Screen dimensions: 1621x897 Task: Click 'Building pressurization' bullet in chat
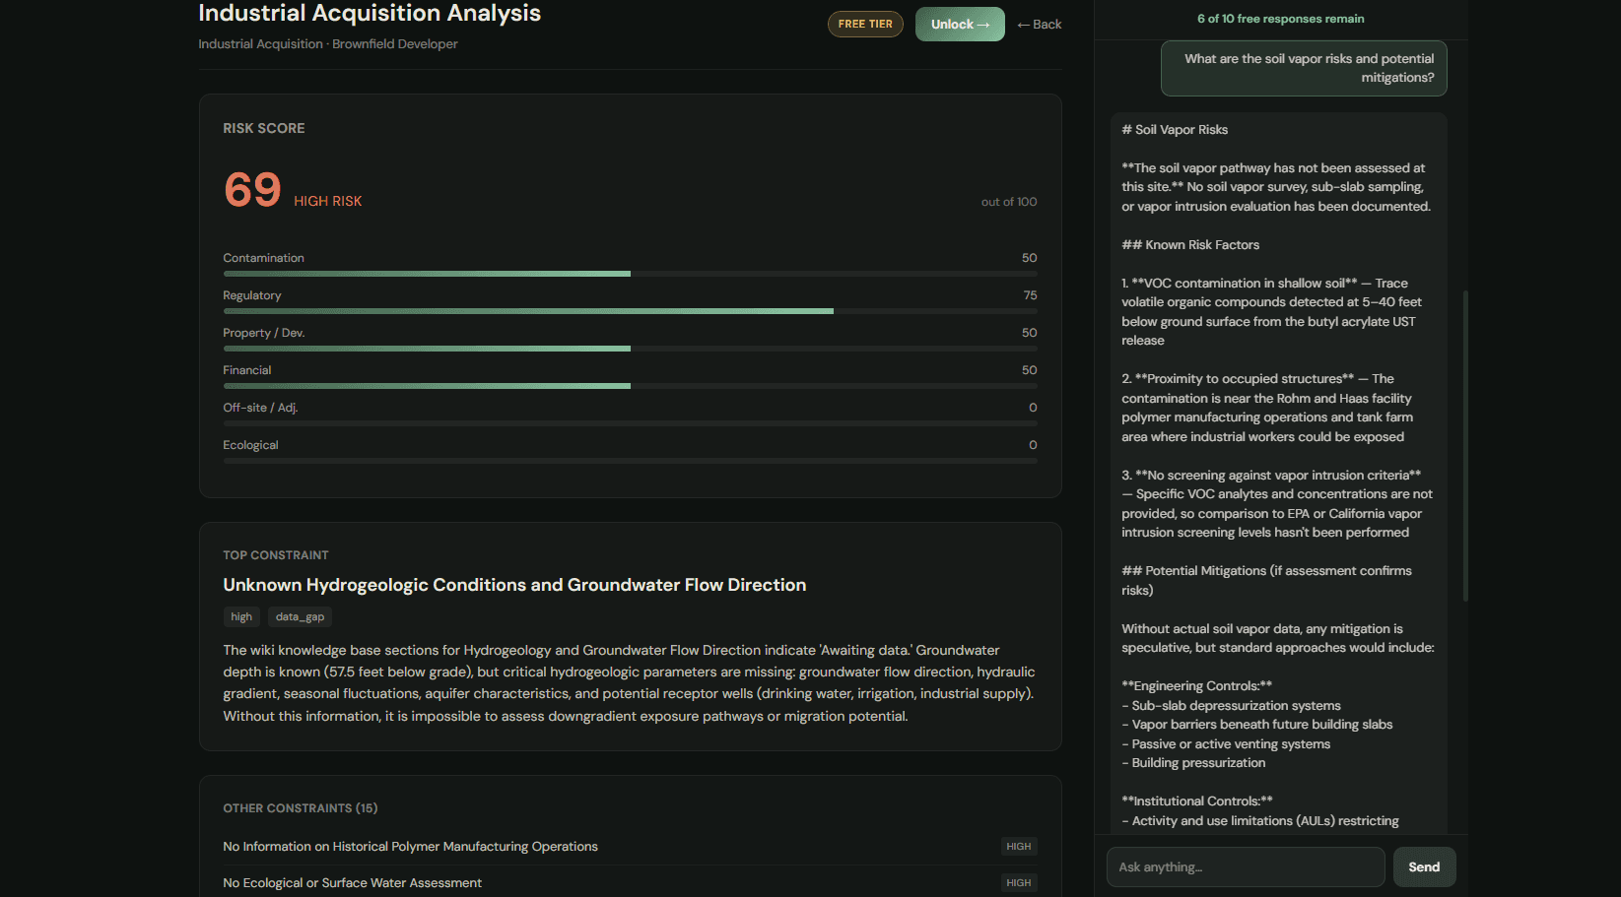(x=1193, y=763)
